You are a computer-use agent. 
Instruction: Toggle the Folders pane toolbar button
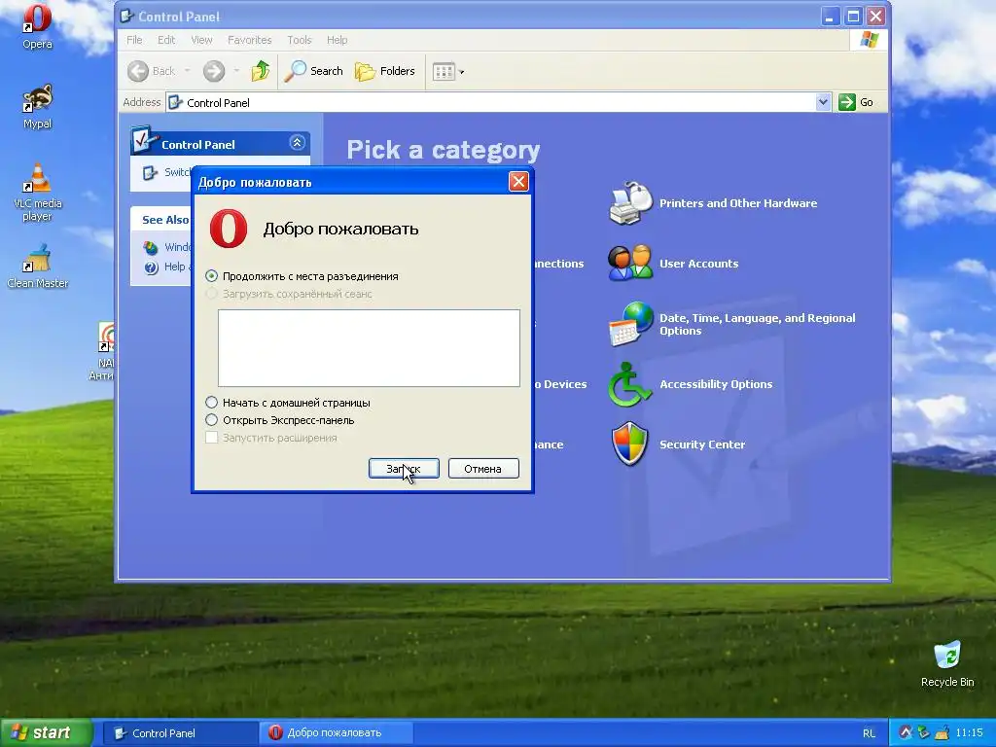[x=385, y=71]
